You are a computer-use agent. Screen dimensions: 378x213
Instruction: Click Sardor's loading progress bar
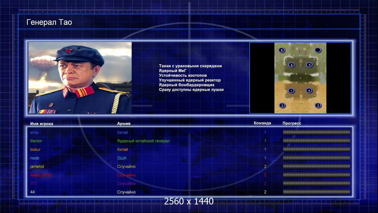[x=316, y=141]
